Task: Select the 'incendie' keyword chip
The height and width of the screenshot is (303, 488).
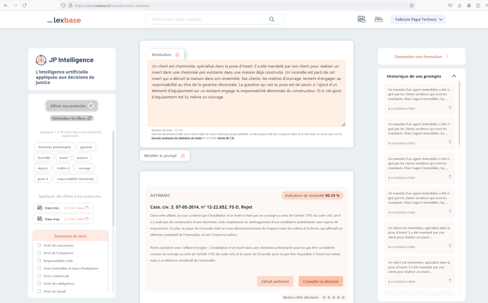Action: 44,157
